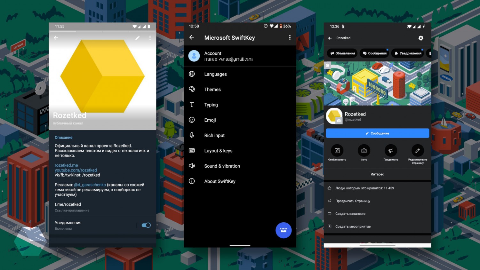480x270 pixels.
Task: Tap the Фото camera icon
Action: point(364,151)
